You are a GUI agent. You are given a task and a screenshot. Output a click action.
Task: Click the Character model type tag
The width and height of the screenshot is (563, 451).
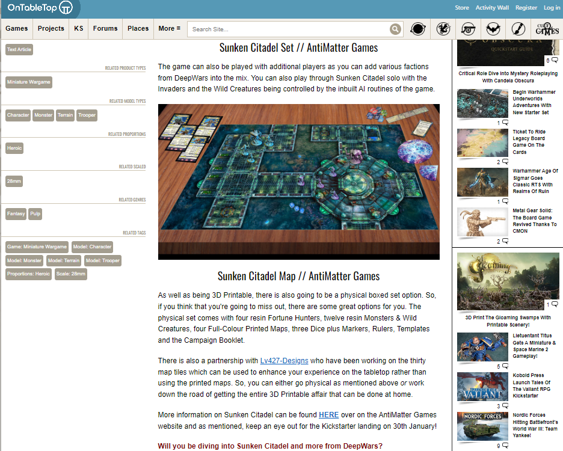pos(18,115)
